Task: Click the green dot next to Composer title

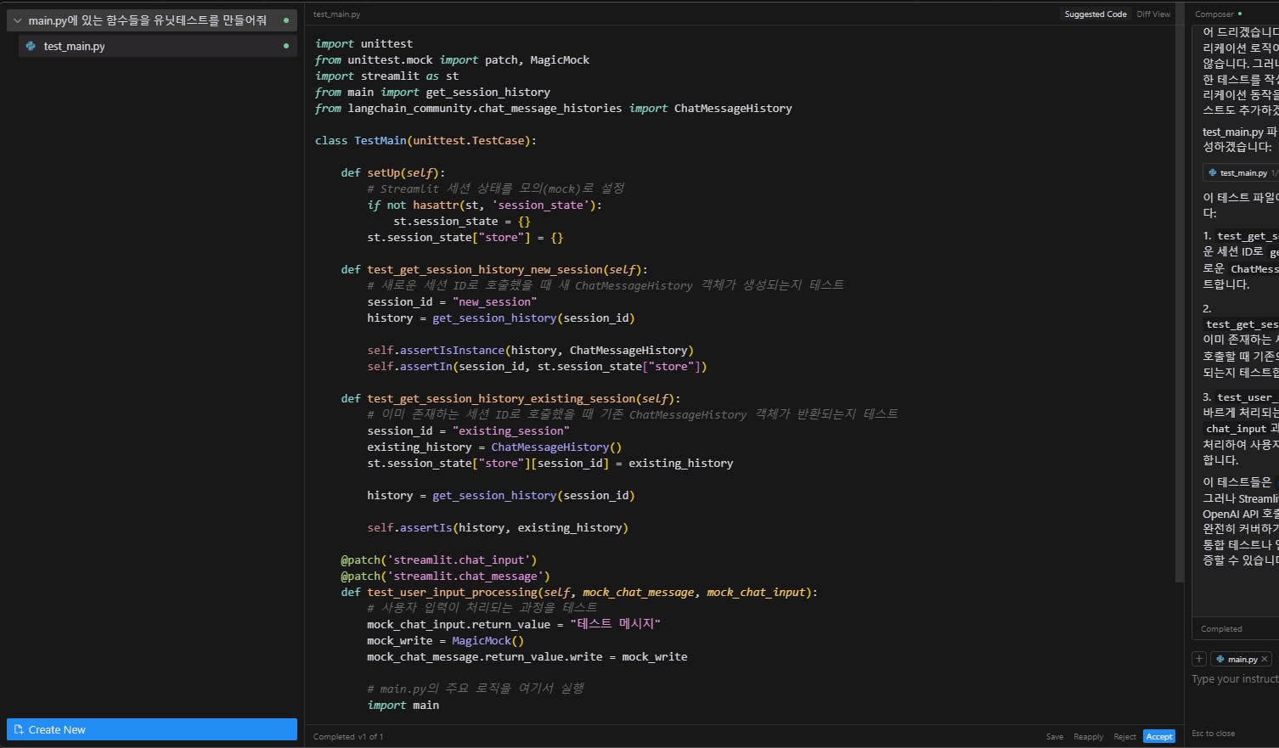Action: (1240, 14)
